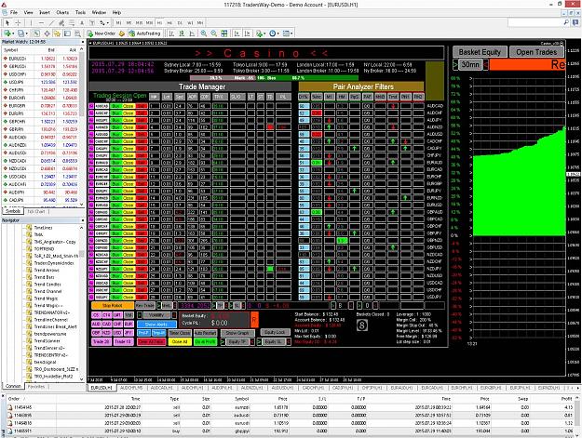Switch to Tick Chart tab in Market Watch
The height and width of the screenshot is (438, 582).
coord(36,212)
